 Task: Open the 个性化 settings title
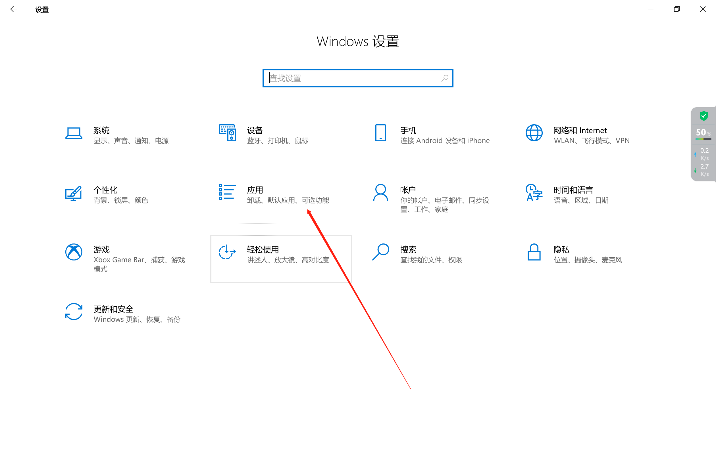click(105, 190)
